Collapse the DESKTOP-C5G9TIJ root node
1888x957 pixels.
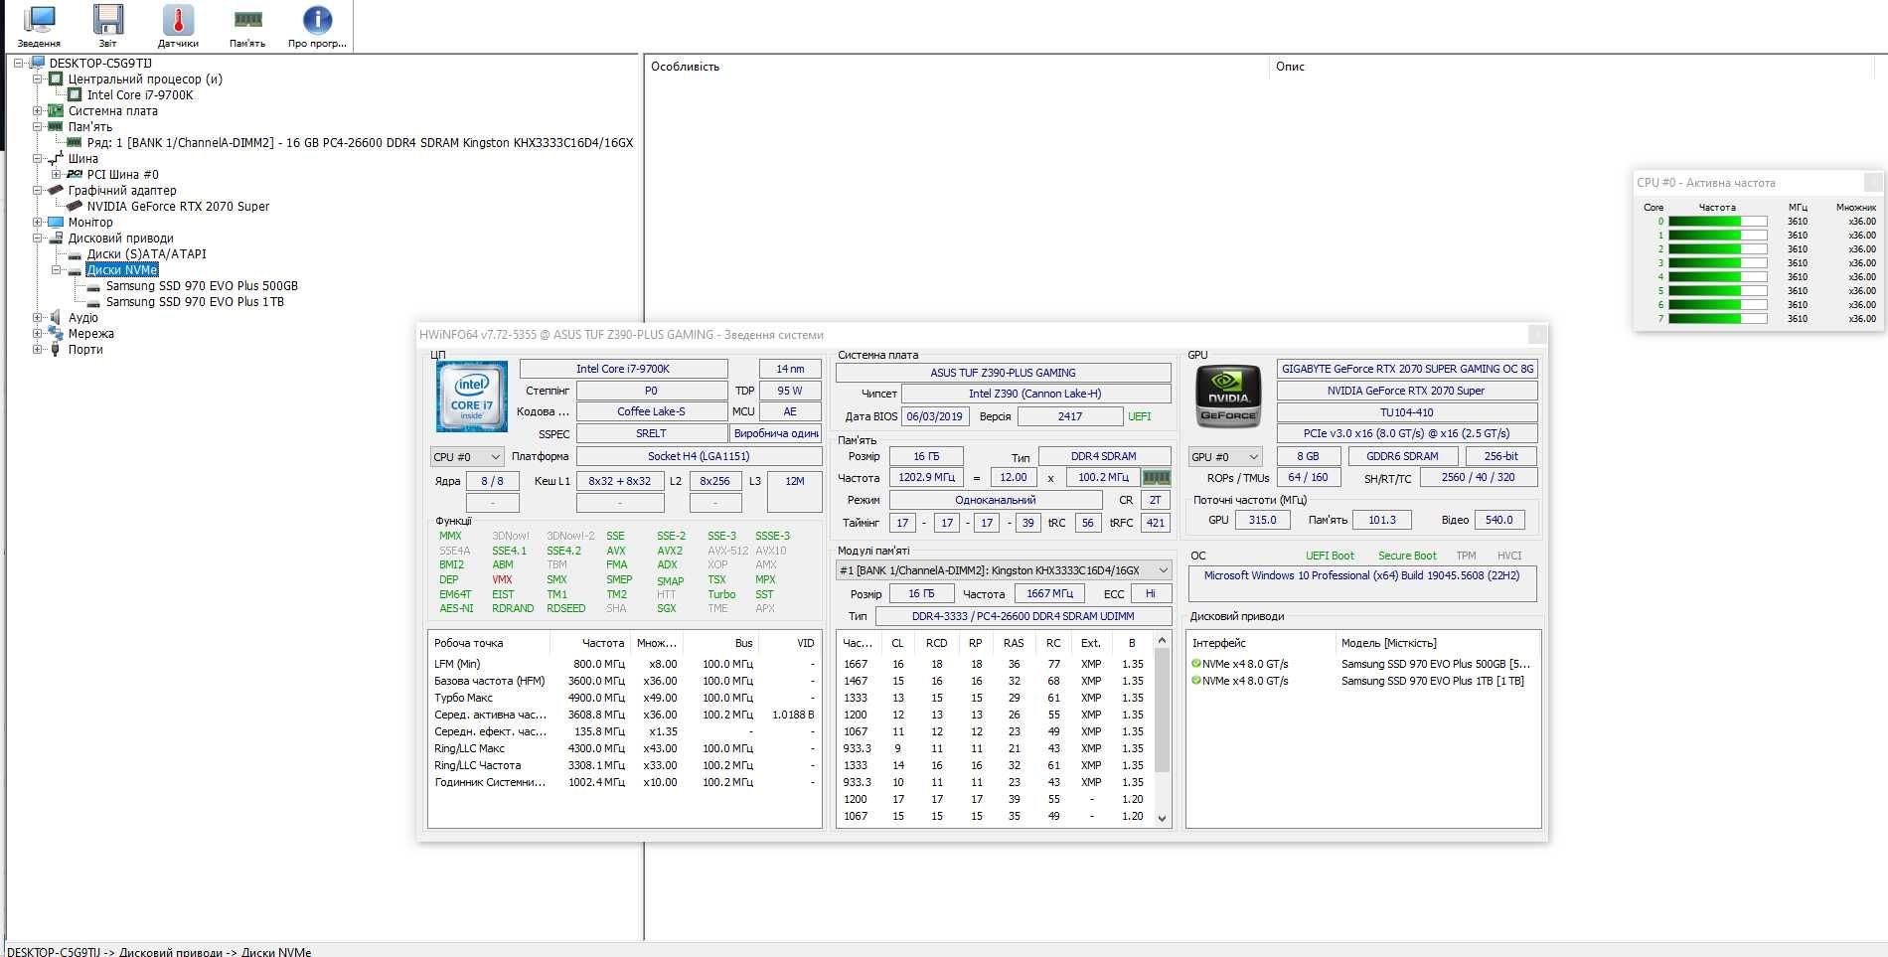click(x=18, y=63)
